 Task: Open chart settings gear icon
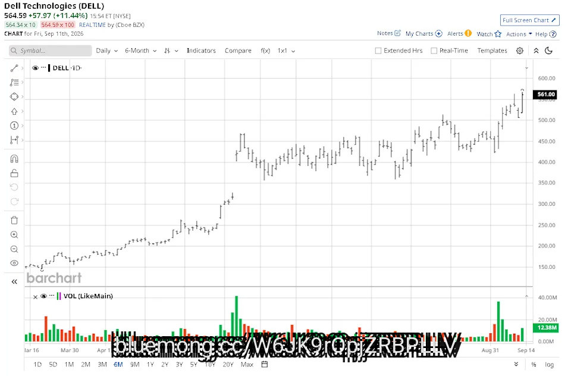[x=520, y=51]
